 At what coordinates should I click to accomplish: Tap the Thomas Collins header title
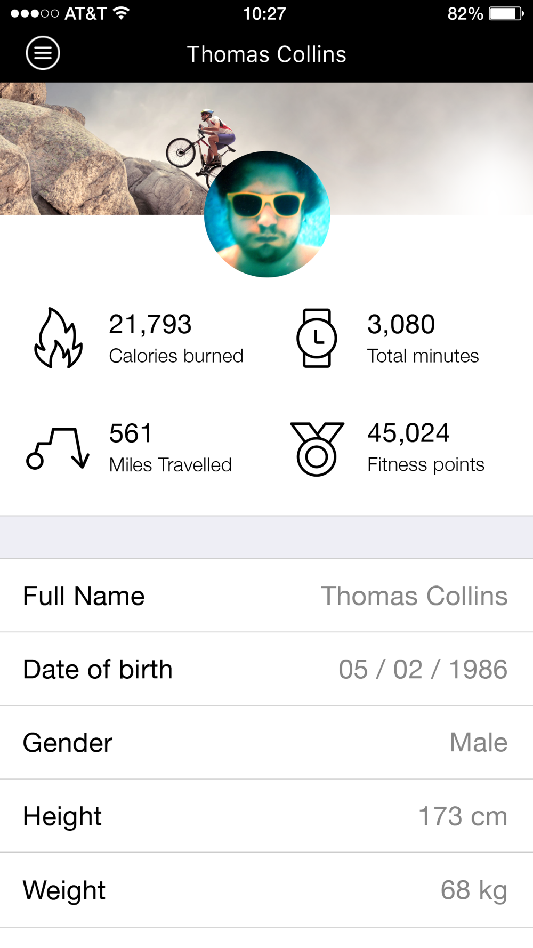266,54
